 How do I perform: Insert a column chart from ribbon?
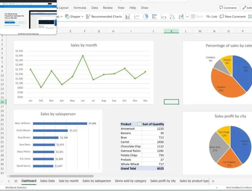click(x=128, y=17)
